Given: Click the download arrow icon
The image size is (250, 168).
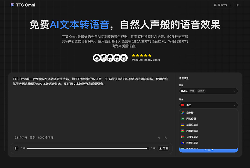Looking at the screenshot, I should (160, 148).
